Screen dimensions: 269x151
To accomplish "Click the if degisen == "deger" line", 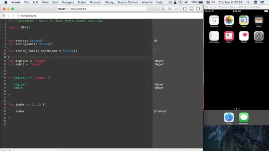I will click(29, 78).
